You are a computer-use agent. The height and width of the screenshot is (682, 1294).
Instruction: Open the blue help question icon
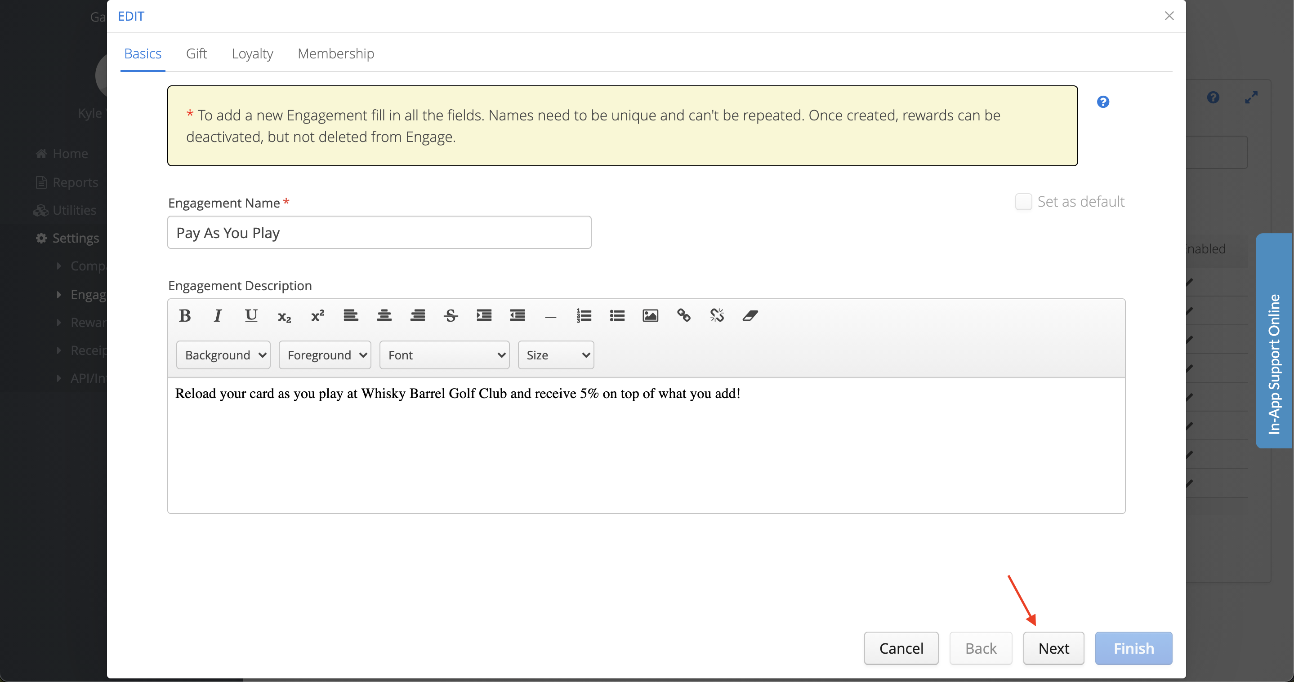[x=1102, y=102]
